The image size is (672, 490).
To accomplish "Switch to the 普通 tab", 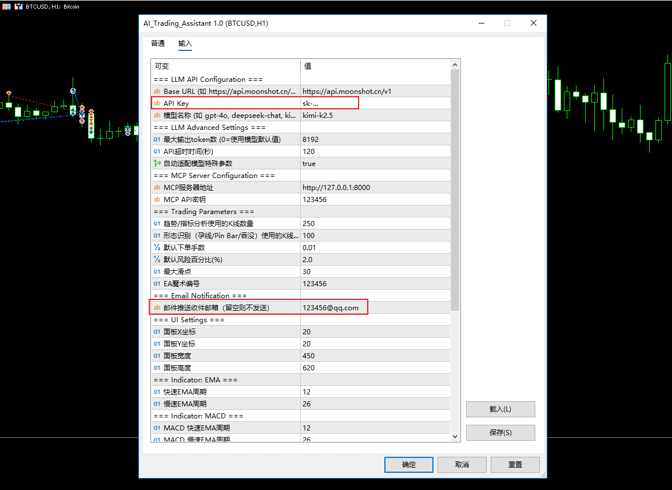I will pos(158,44).
